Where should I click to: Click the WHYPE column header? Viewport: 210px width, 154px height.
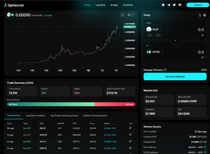click(x=61, y=123)
